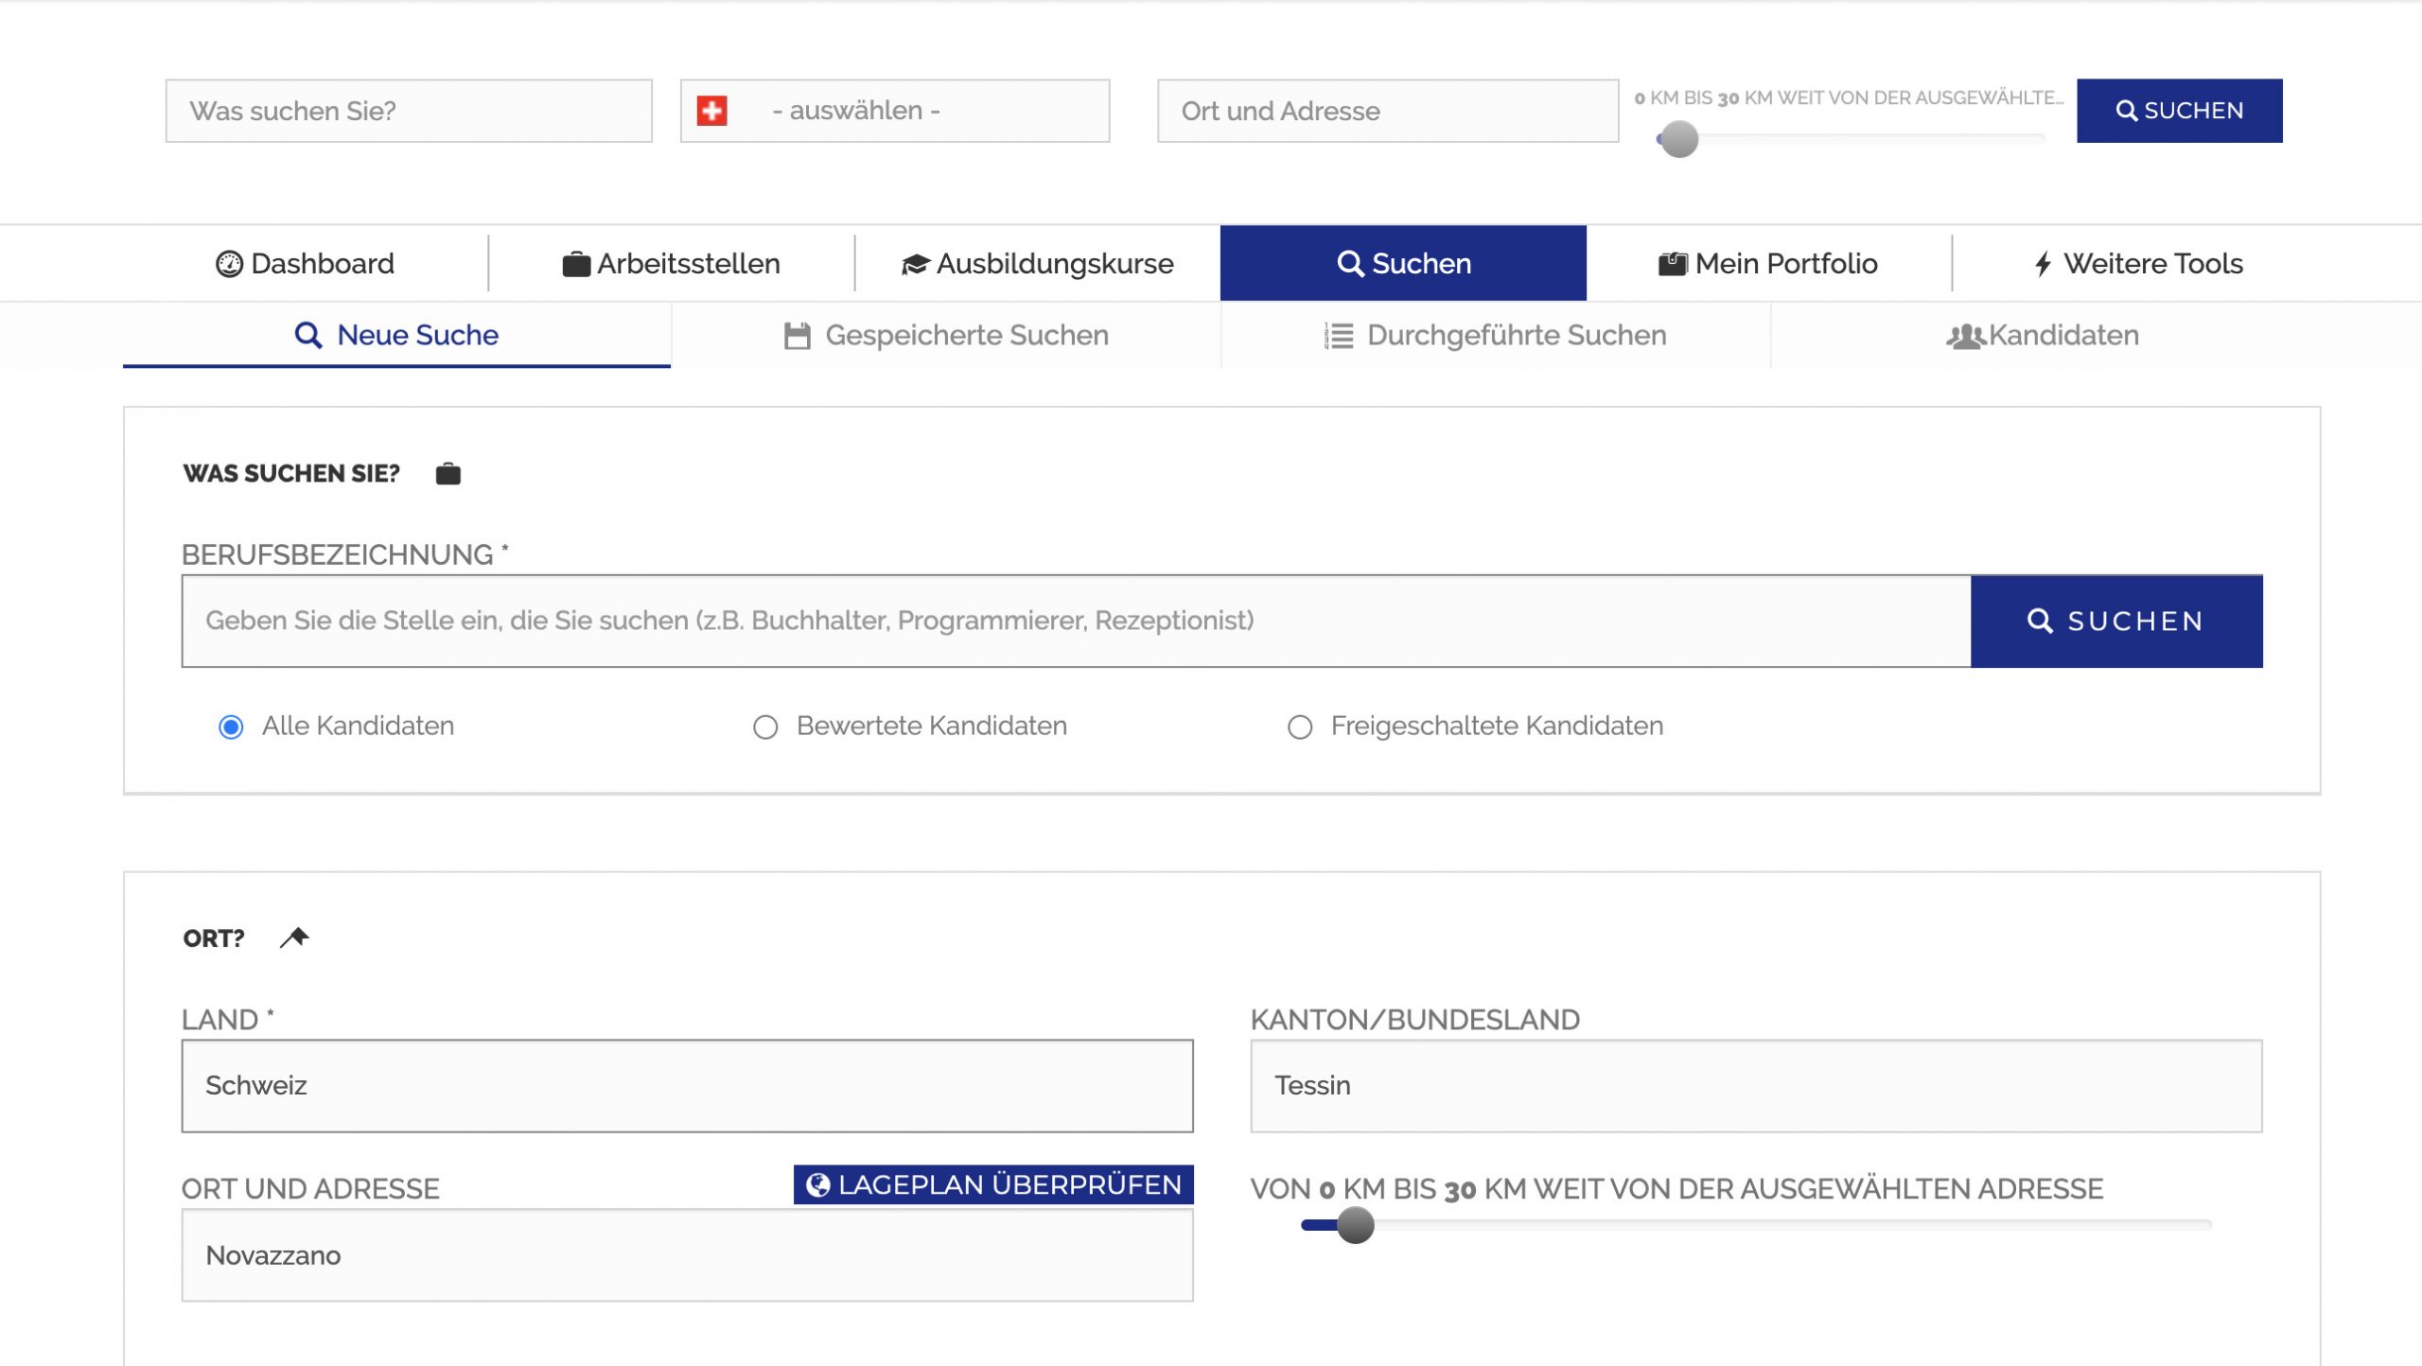
Task: Click the Mein Portfolio bag icon
Action: click(x=1671, y=263)
